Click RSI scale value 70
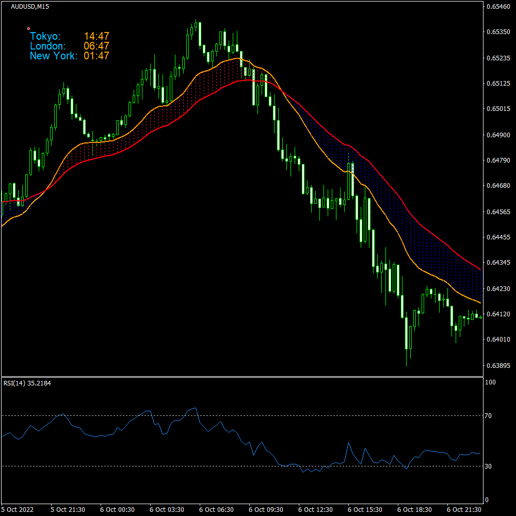This screenshot has width=516, height=516. click(488, 416)
